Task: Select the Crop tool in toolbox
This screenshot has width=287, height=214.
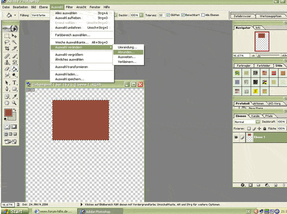Action: click(x=7, y=48)
